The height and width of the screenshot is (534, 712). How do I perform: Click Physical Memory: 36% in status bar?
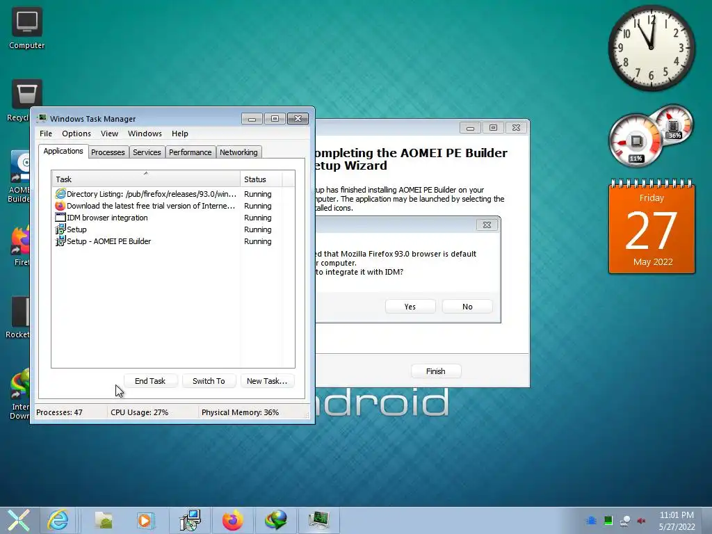coord(240,412)
